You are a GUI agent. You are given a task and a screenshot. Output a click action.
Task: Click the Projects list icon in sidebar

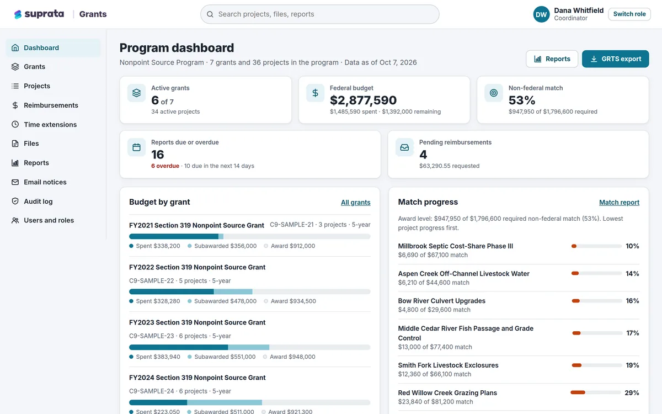(15, 86)
